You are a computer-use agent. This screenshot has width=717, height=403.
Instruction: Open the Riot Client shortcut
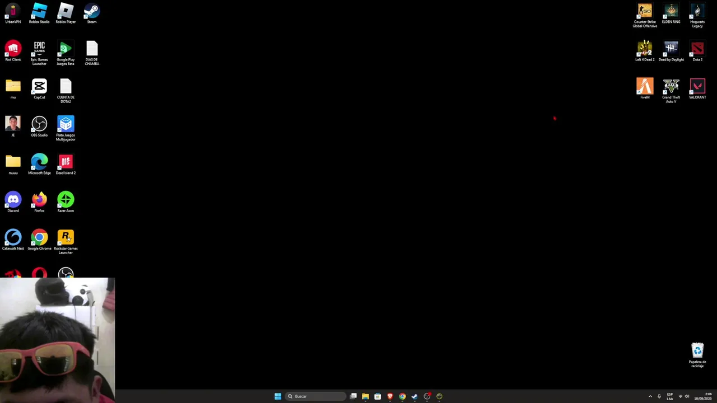(13, 51)
